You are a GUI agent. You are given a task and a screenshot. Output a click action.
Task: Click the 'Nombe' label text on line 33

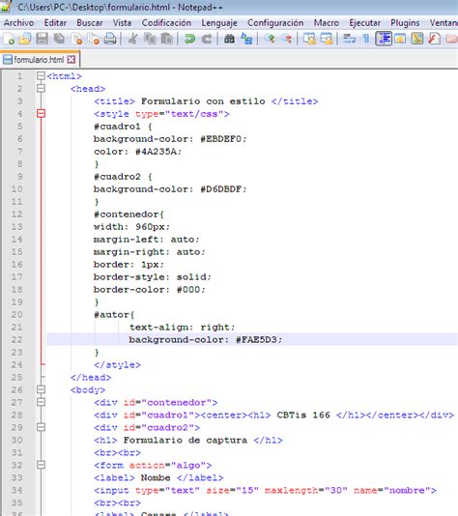click(x=156, y=477)
